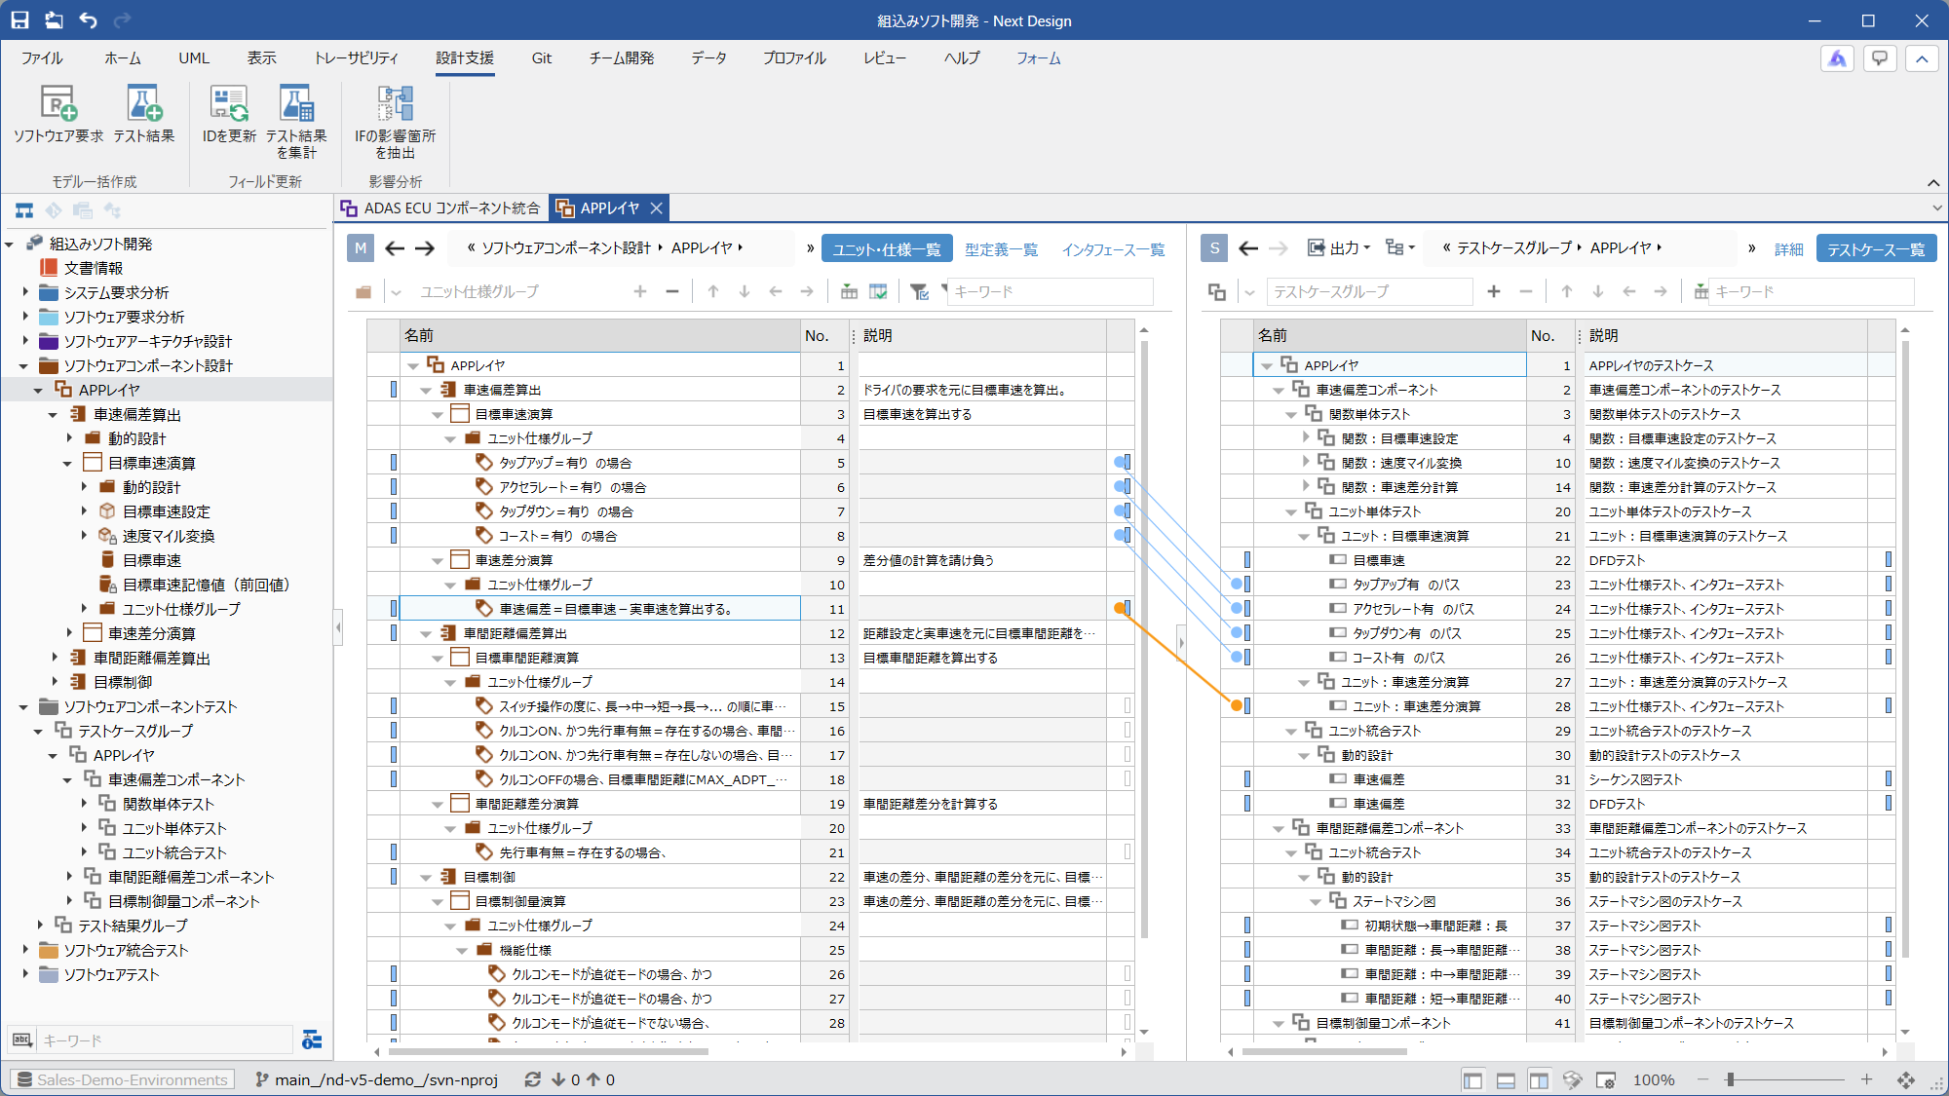Viewport: 1949px width, 1096px height.
Task: Toggle the left navigation pane layout button
Action: [1472, 1079]
